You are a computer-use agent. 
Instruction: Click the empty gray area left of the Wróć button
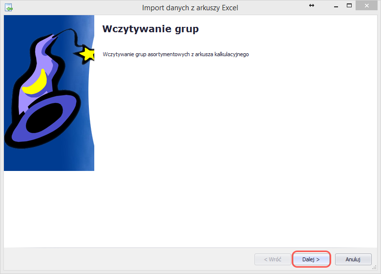(x=127, y=259)
